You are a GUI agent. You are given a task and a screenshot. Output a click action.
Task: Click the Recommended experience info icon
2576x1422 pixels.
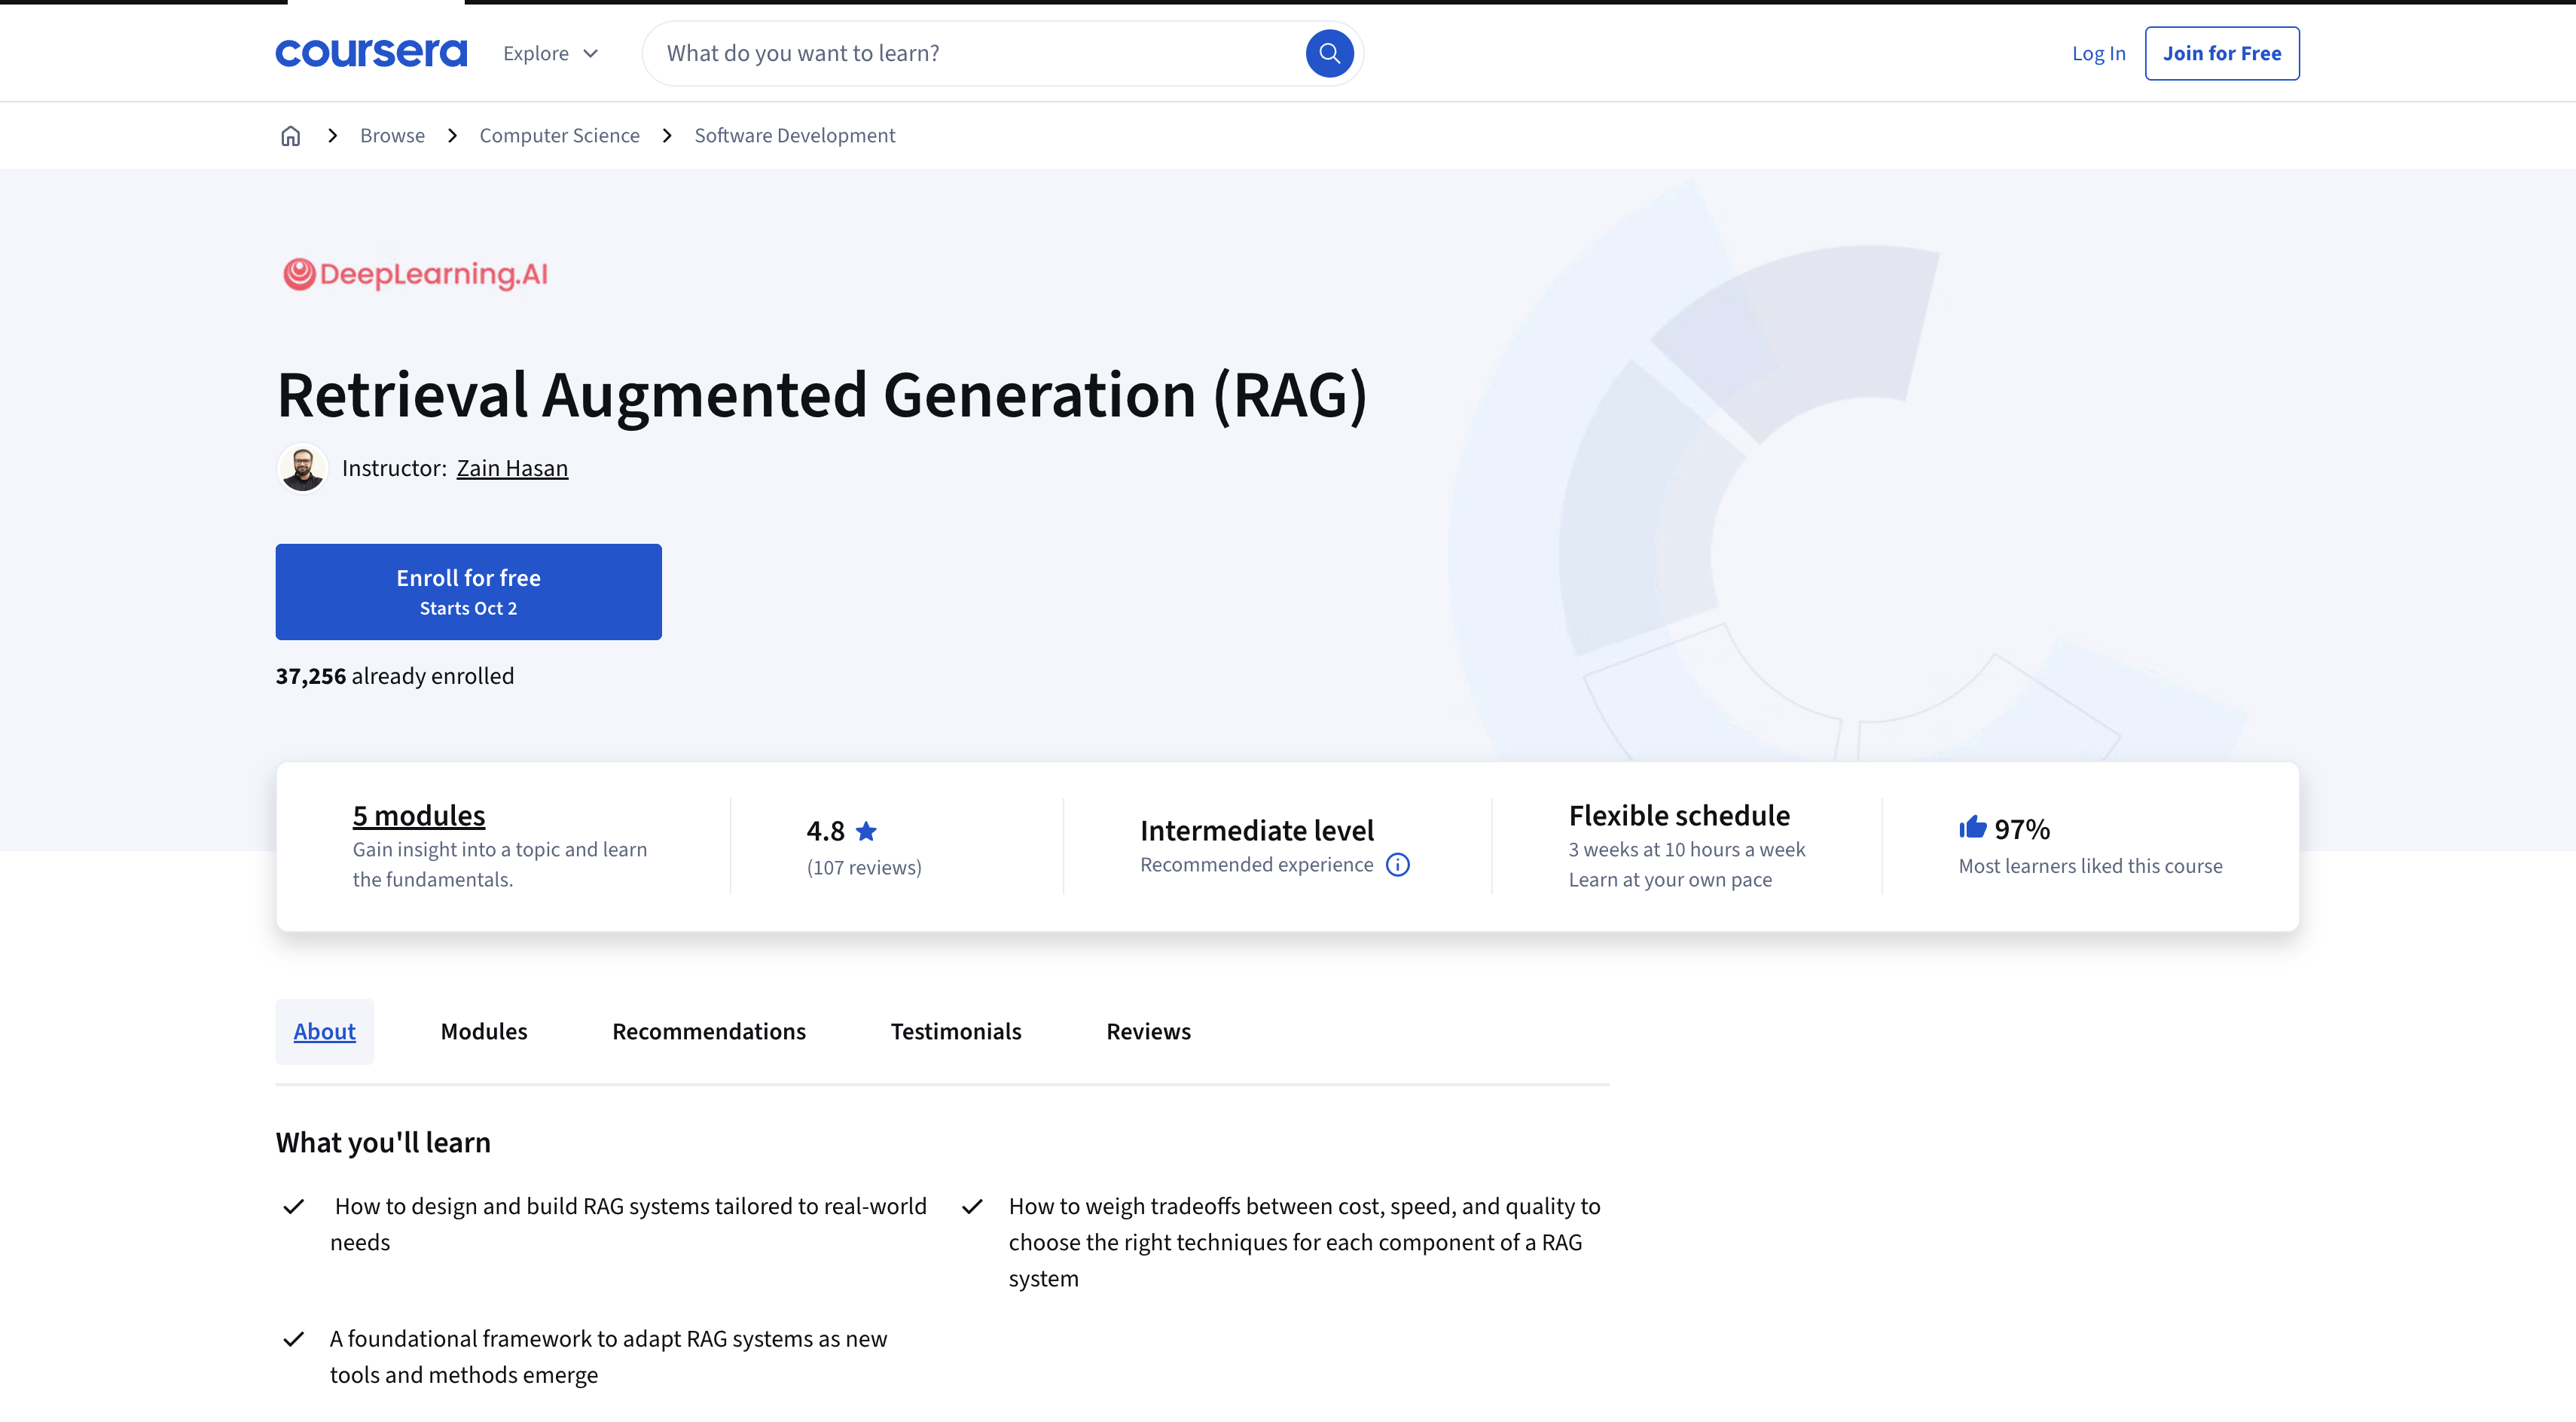[x=1397, y=865]
